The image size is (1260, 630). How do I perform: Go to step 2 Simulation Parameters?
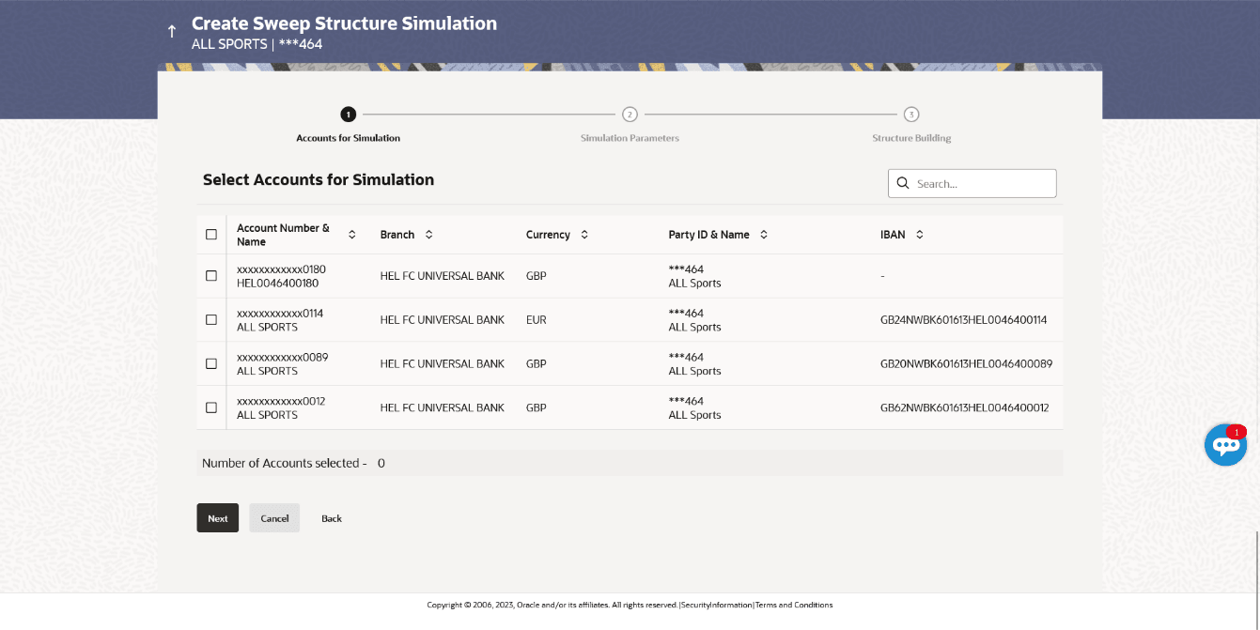tap(630, 115)
